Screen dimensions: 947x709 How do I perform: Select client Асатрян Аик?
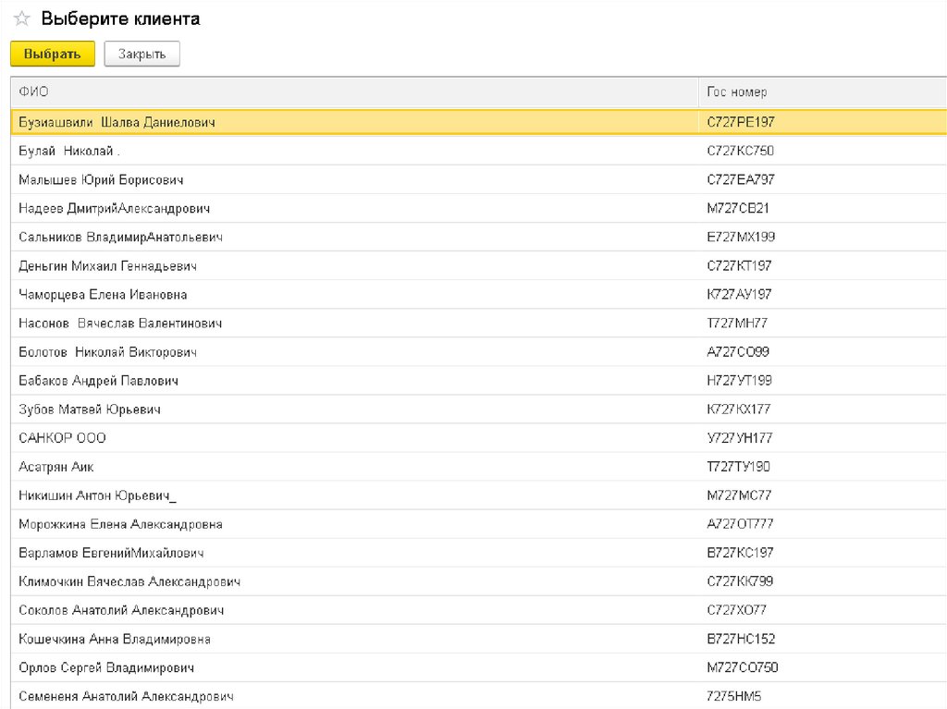[x=55, y=467]
